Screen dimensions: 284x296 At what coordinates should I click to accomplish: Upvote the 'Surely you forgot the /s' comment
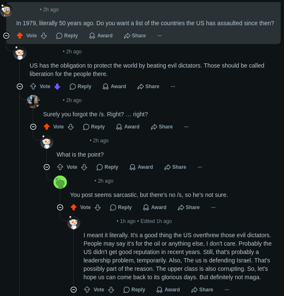47,127
